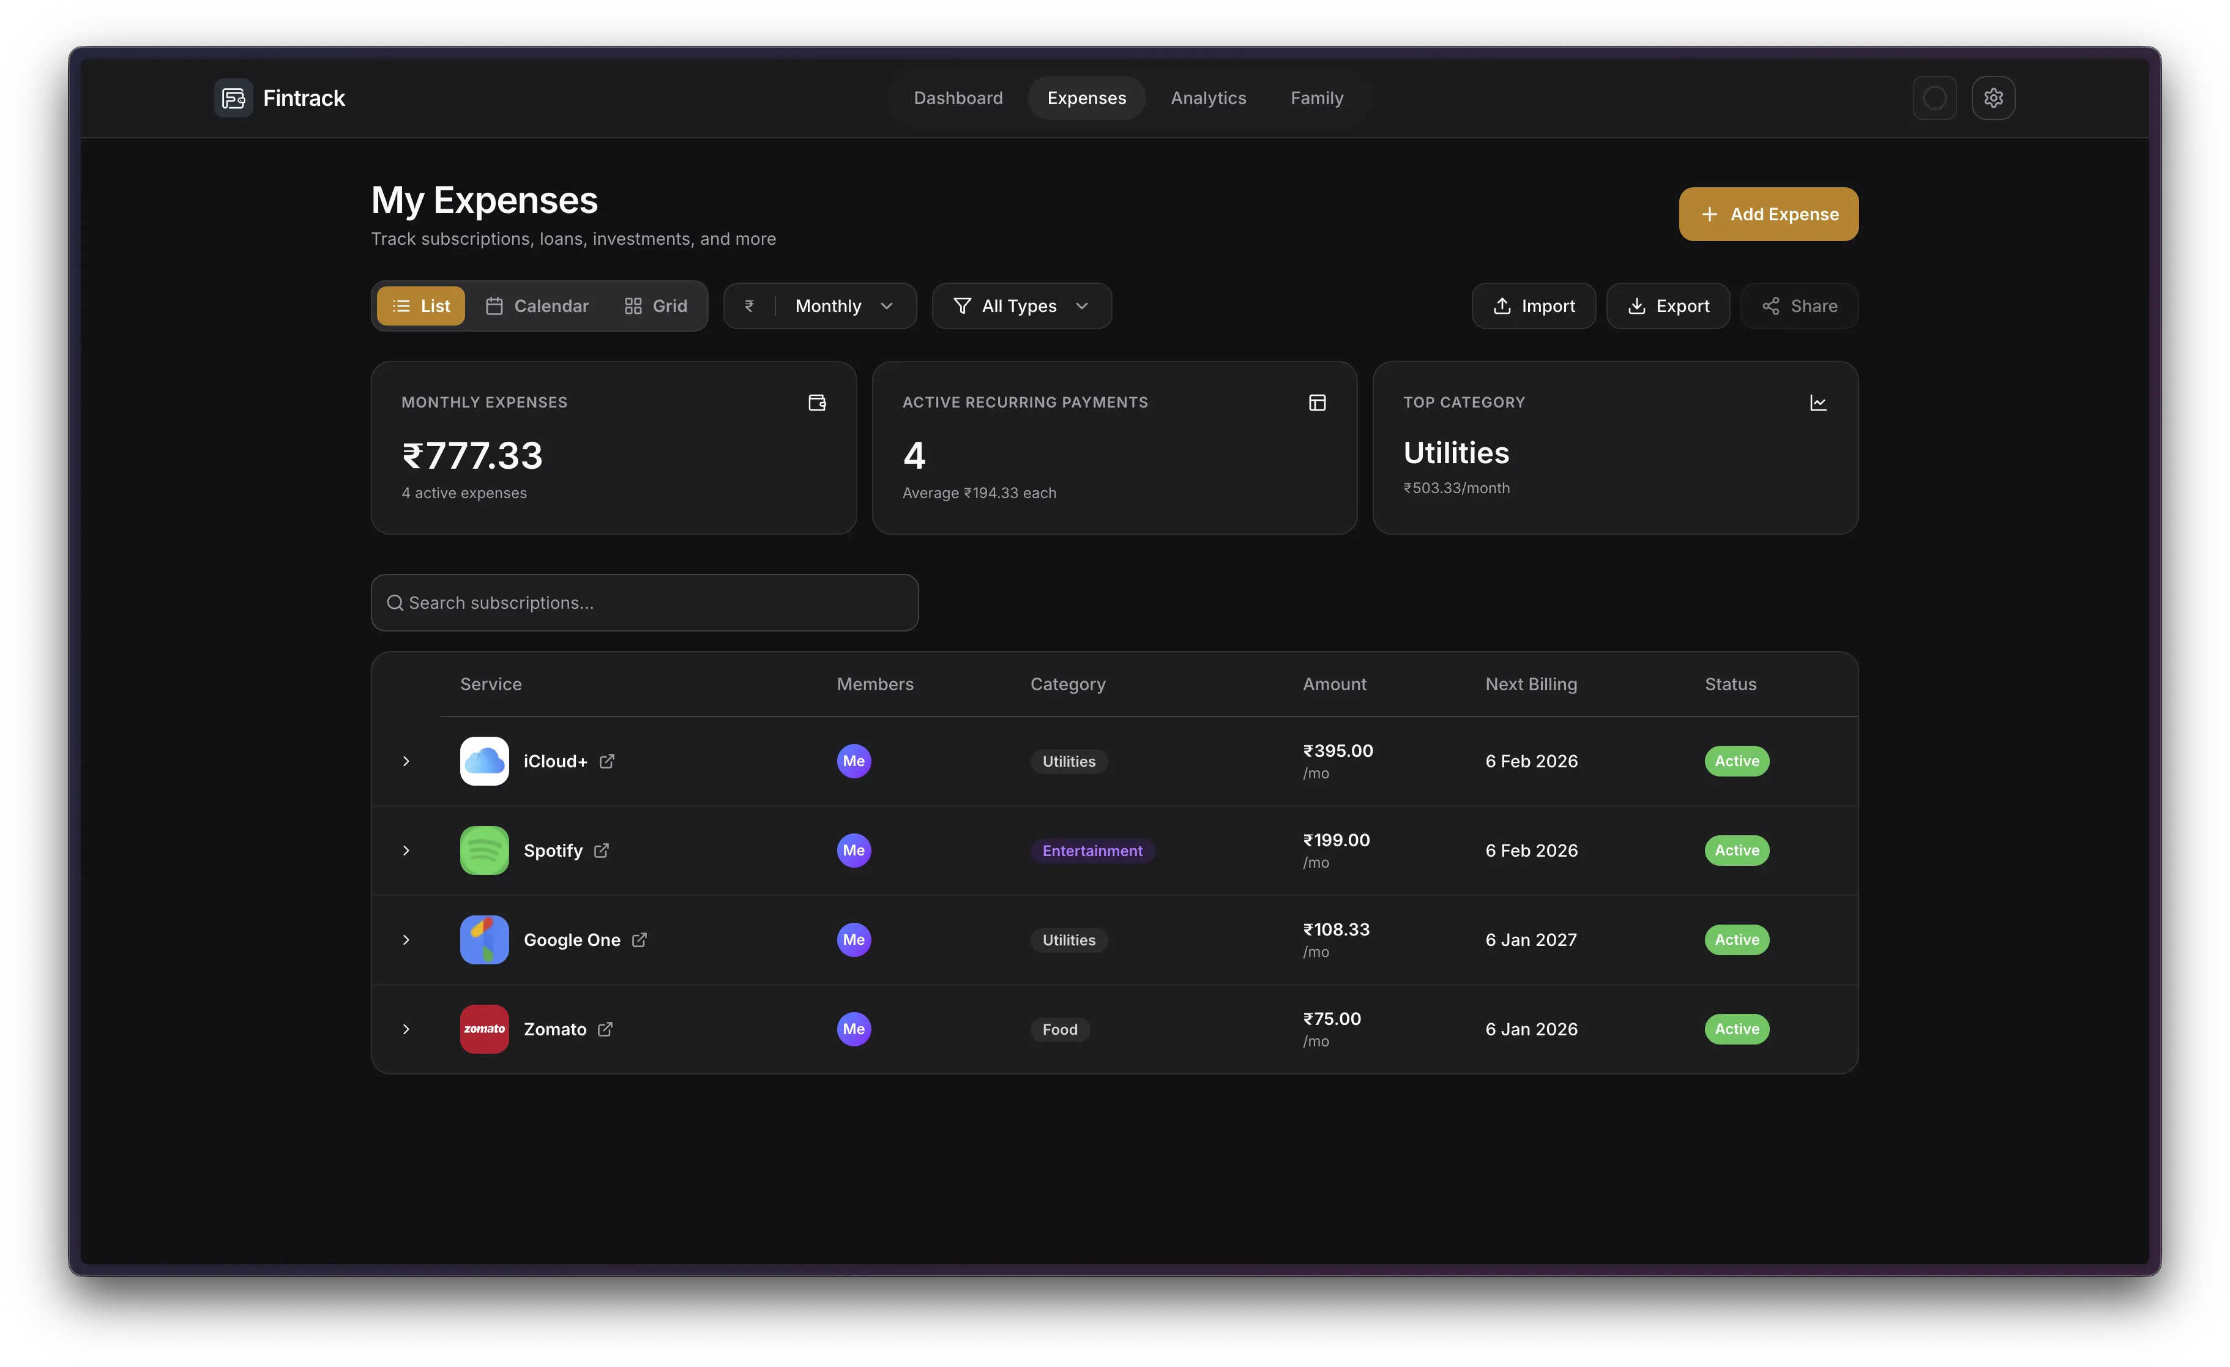The width and height of the screenshot is (2230, 1367).
Task: Click the ₹395.00 amount
Action: pyautogui.click(x=1338, y=751)
